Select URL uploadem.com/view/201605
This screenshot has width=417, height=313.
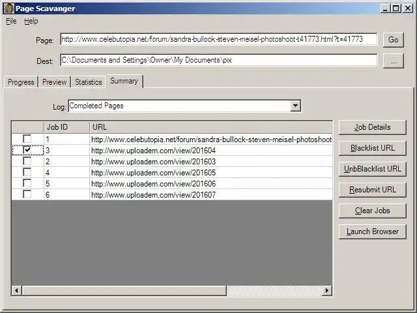(x=154, y=173)
